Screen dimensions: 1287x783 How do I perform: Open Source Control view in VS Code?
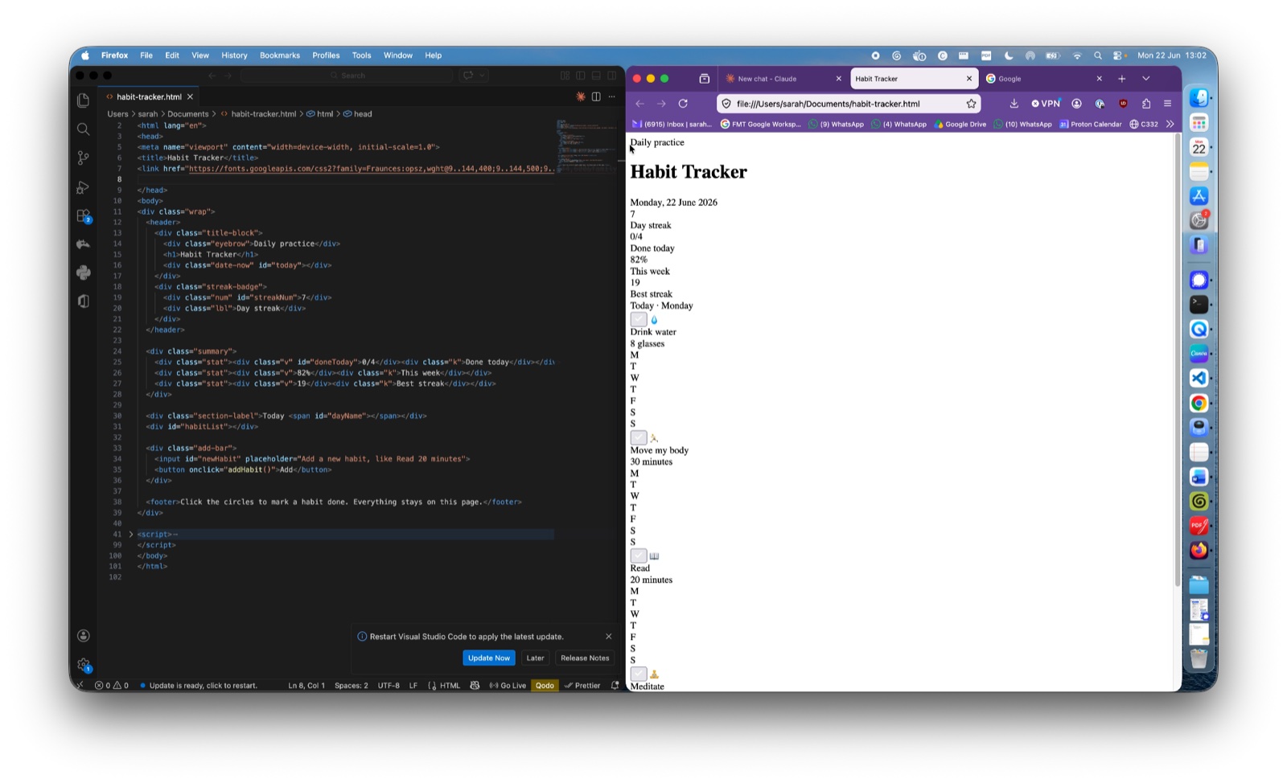click(83, 158)
